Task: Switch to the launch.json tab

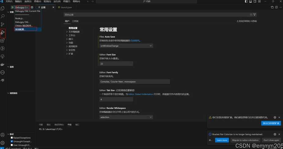Action: [65, 7]
